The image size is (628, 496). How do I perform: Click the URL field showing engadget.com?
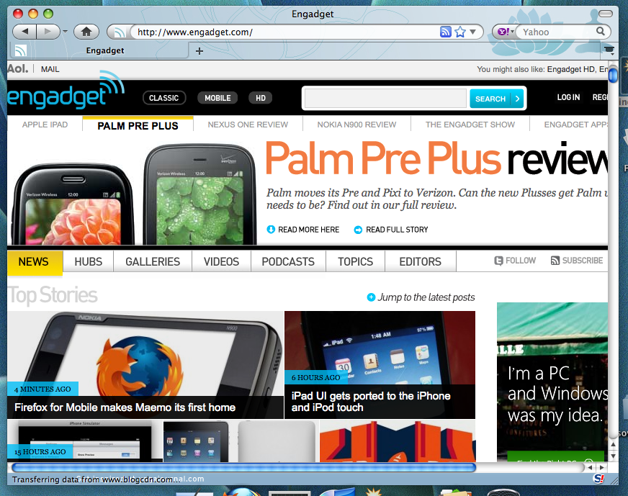pos(286,32)
